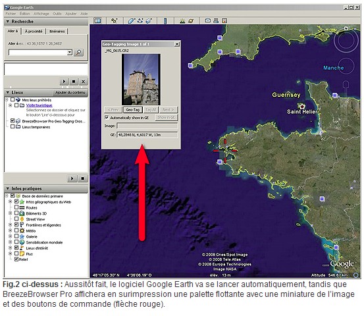Click the magnifying glass search button
364x316 pixels.
[x=79, y=53]
